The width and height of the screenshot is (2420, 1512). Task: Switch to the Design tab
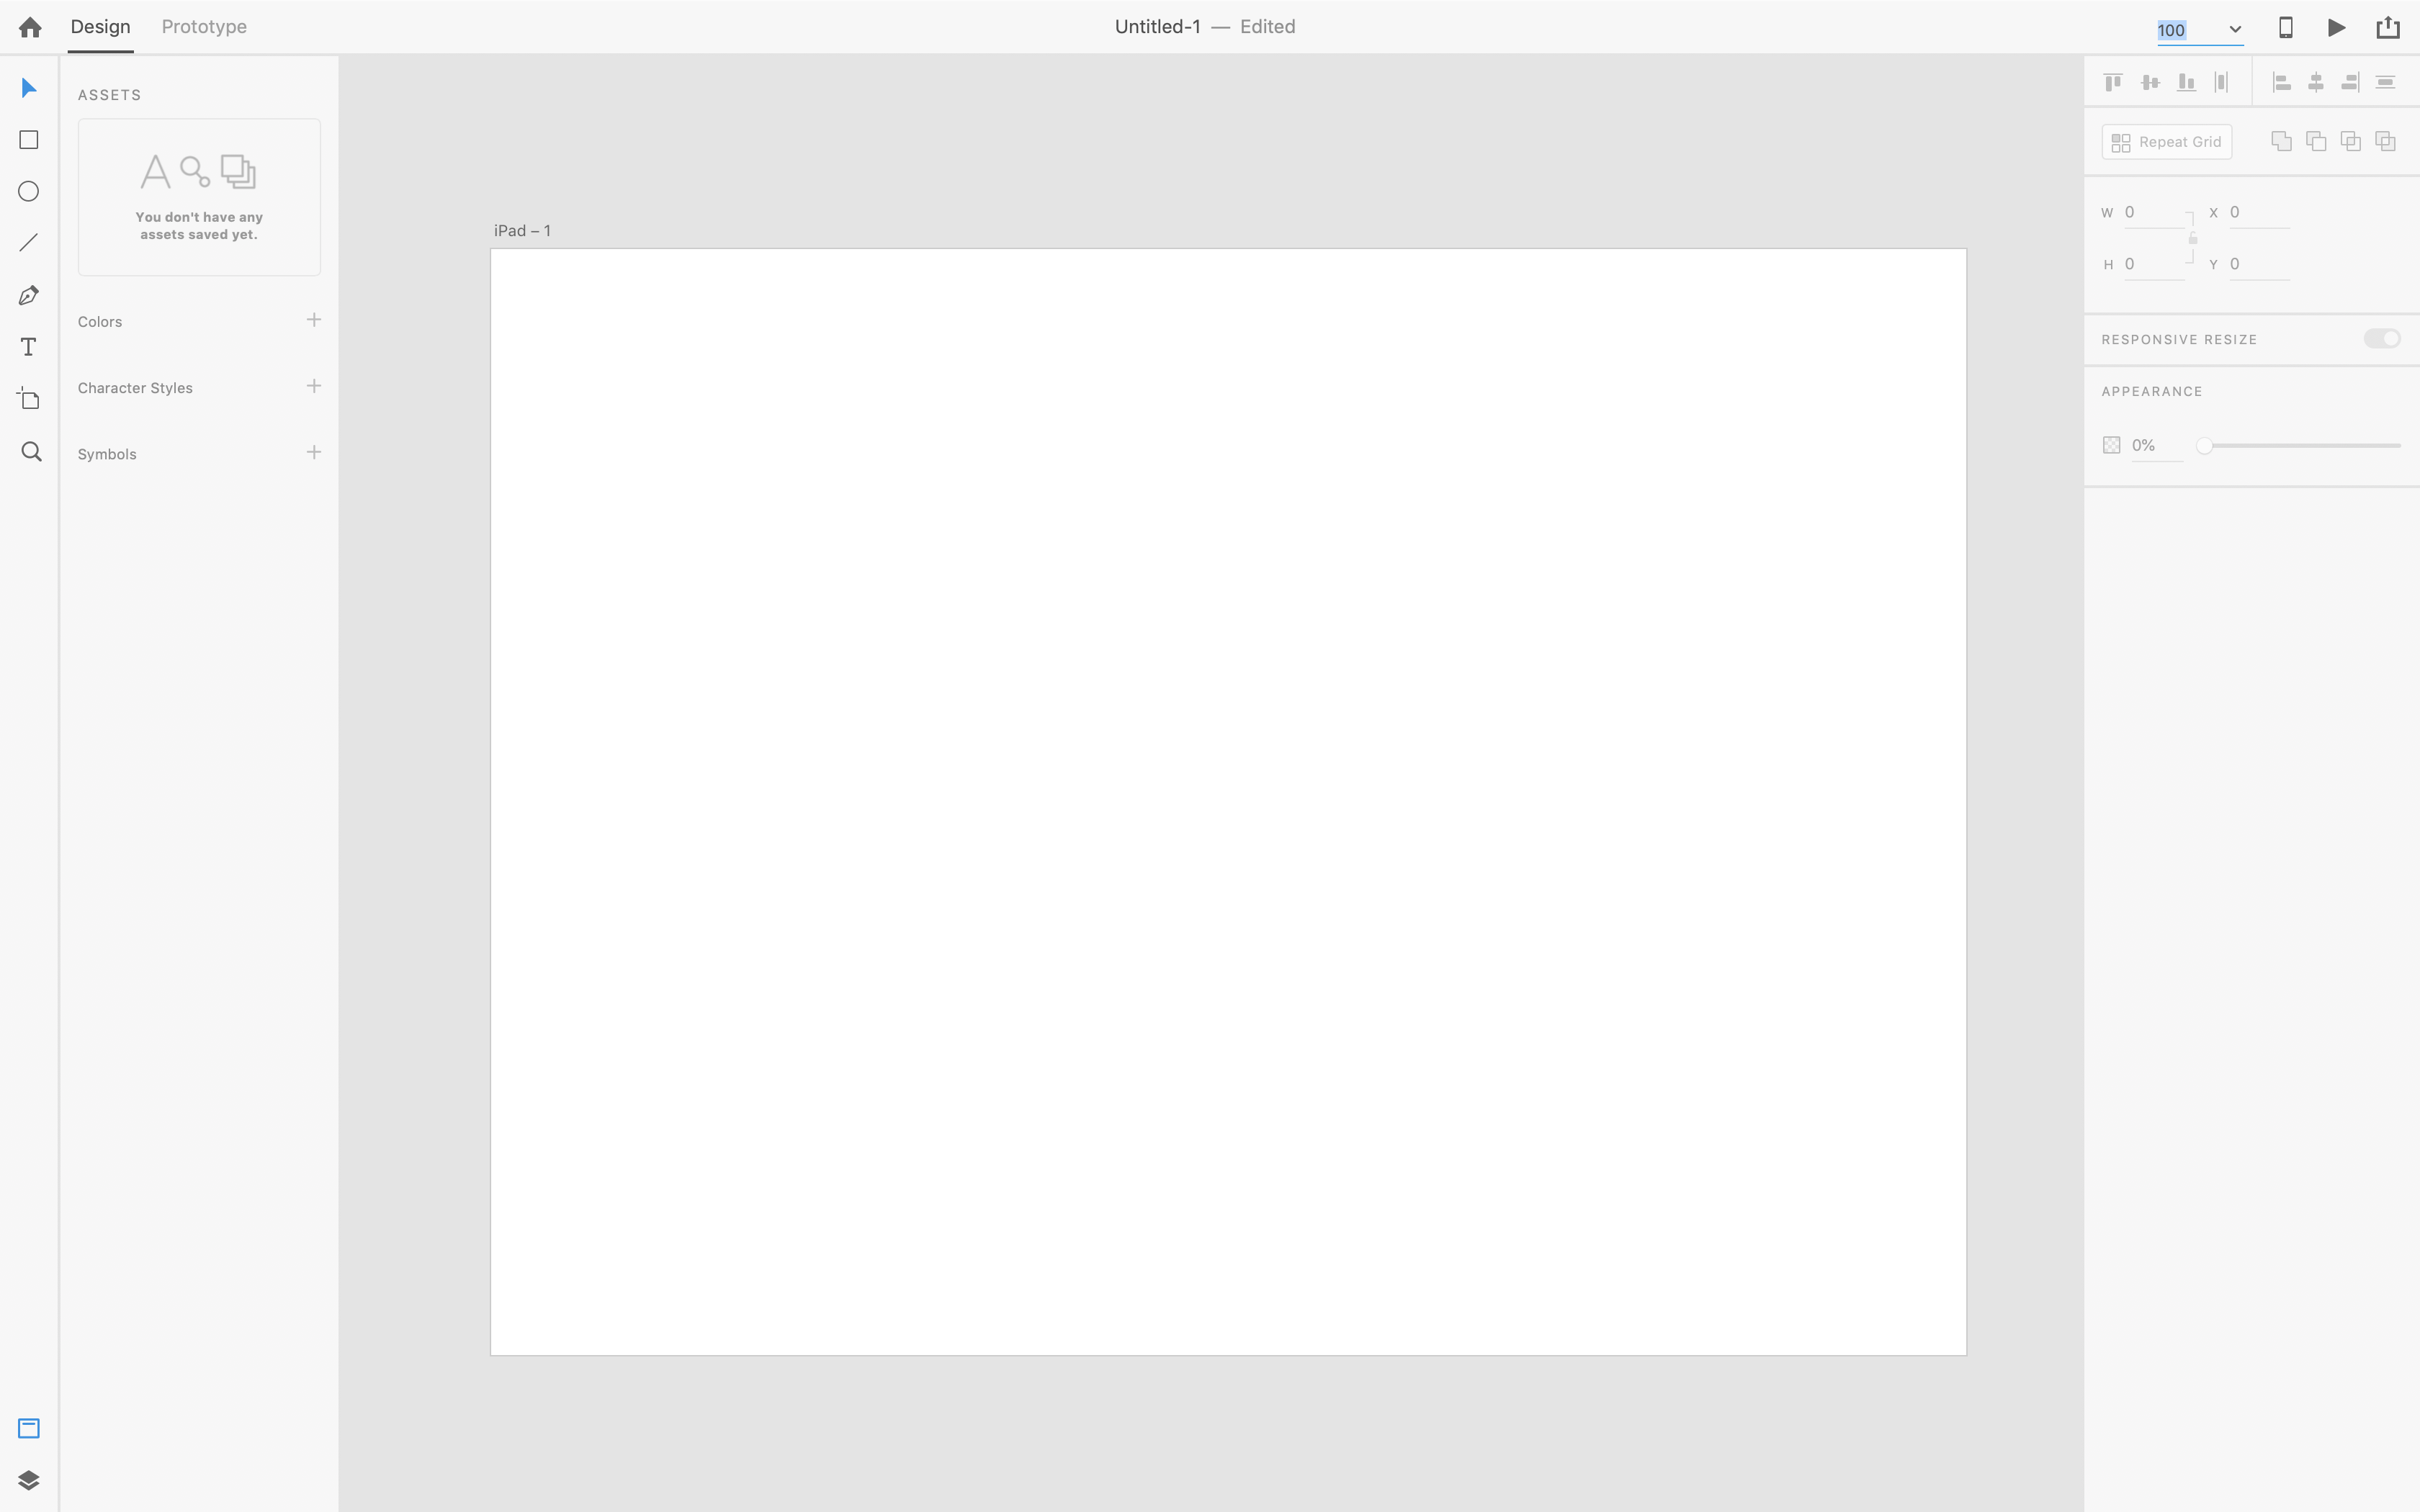(x=99, y=26)
